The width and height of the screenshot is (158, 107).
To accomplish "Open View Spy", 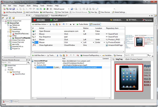I will pos(93,12).
